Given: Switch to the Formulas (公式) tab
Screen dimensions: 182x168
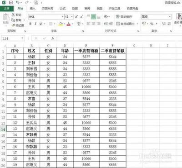Looking at the screenshot, I should [x=63, y=8].
